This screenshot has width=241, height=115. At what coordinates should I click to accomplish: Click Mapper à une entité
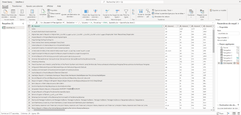tap(202, 13)
